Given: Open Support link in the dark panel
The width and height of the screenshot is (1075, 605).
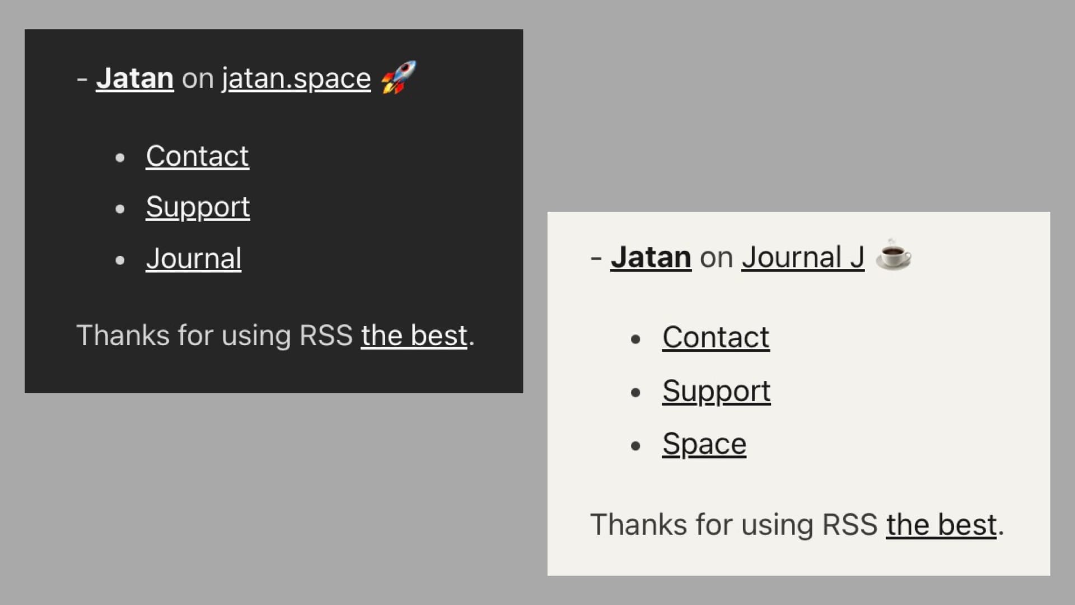Looking at the screenshot, I should 198,207.
